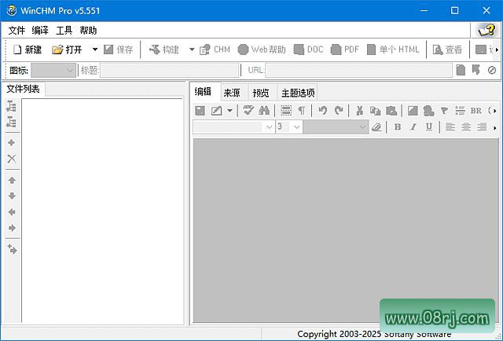Expand the arrow beside the edit-pencil icon
The height and width of the screenshot is (341, 503).
[x=229, y=111]
